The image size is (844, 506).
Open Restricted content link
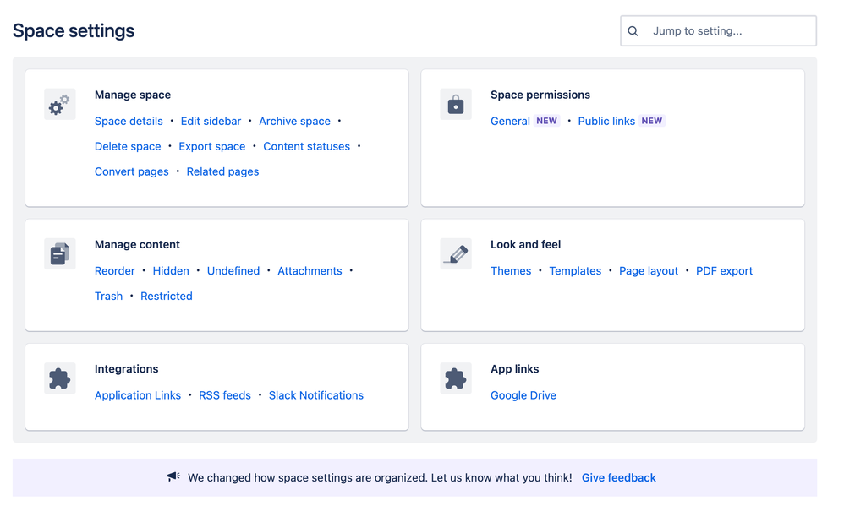point(167,297)
